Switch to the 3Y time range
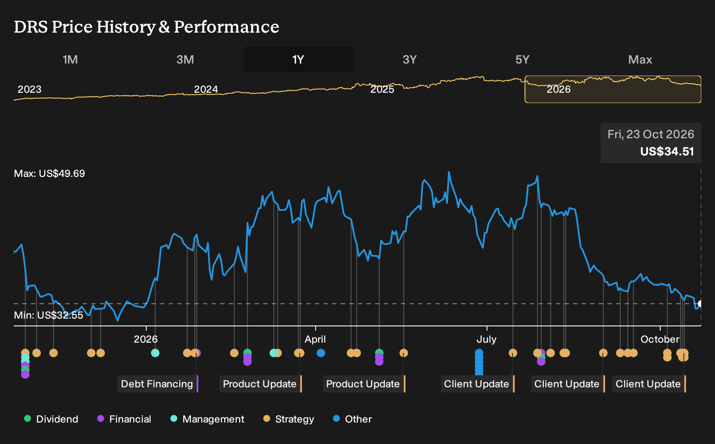 coord(410,59)
